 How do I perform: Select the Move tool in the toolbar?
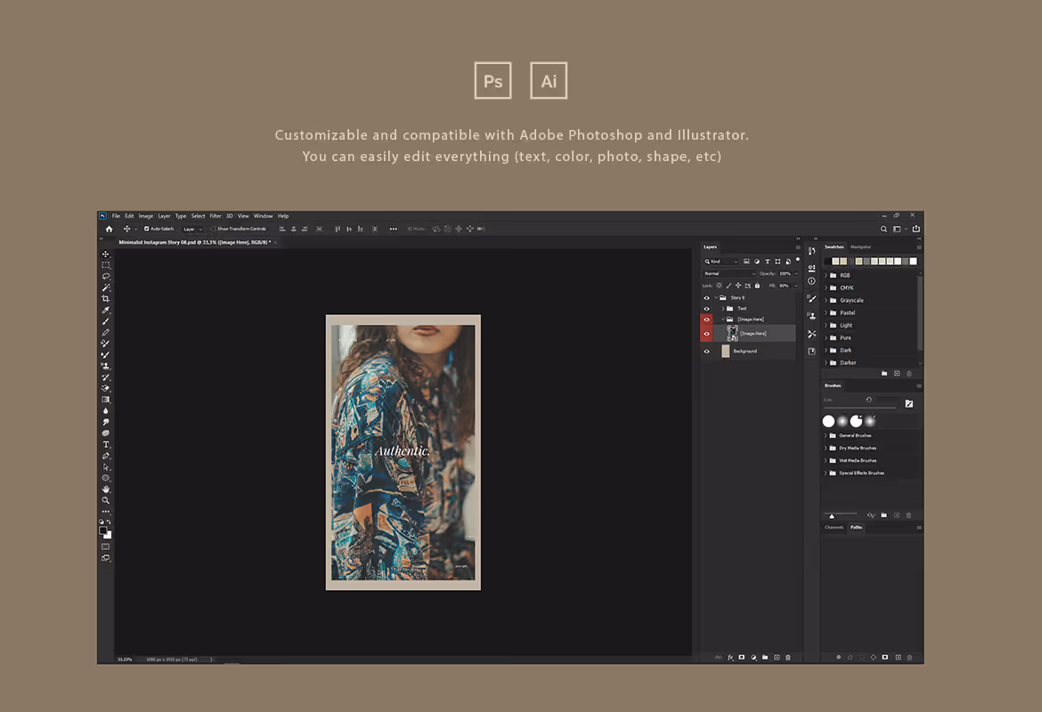106,255
